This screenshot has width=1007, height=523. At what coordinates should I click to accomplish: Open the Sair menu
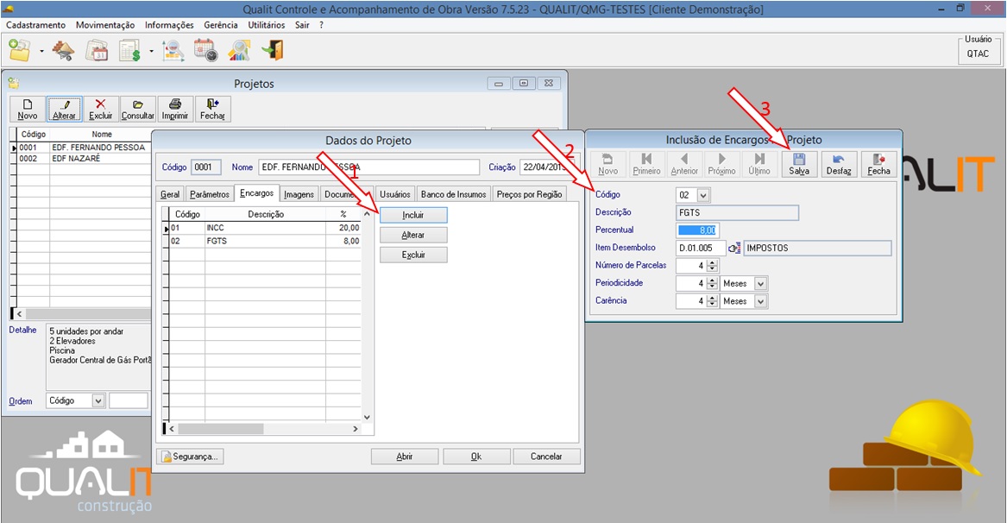click(x=303, y=25)
